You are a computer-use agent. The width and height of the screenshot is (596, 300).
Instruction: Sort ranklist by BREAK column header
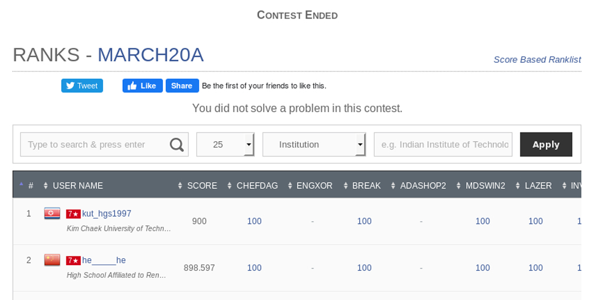pyautogui.click(x=366, y=186)
